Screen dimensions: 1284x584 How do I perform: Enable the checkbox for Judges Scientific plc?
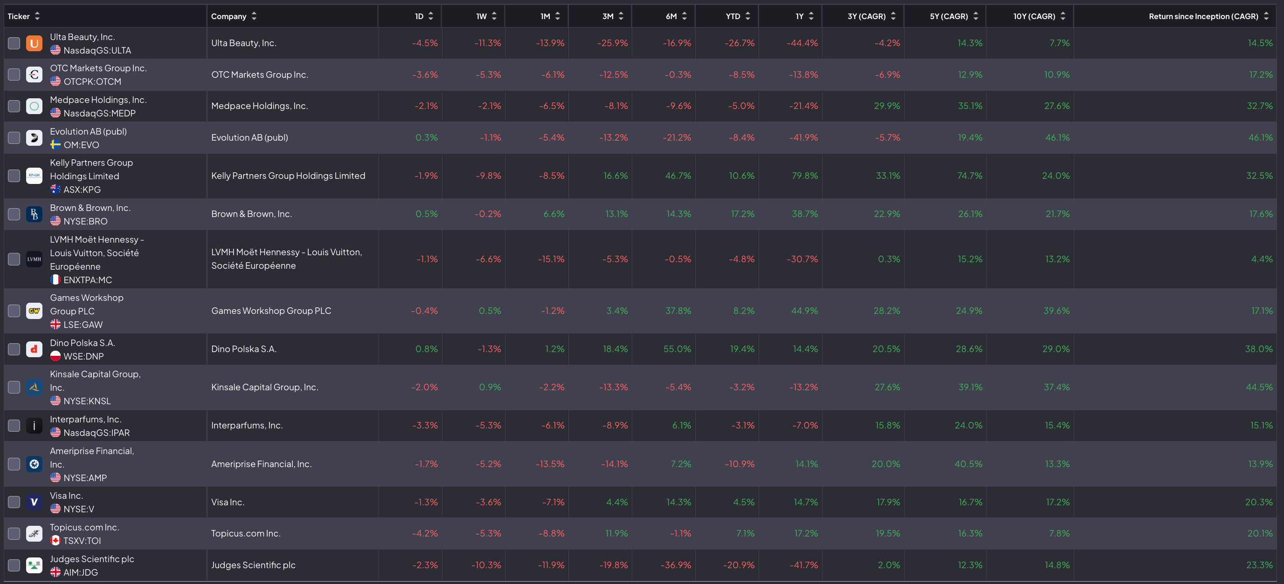(14, 565)
